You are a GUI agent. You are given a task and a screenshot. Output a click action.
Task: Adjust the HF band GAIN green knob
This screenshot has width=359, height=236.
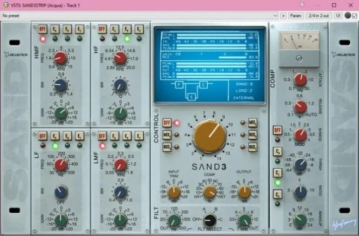pyautogui.click(x=120, y=113)
